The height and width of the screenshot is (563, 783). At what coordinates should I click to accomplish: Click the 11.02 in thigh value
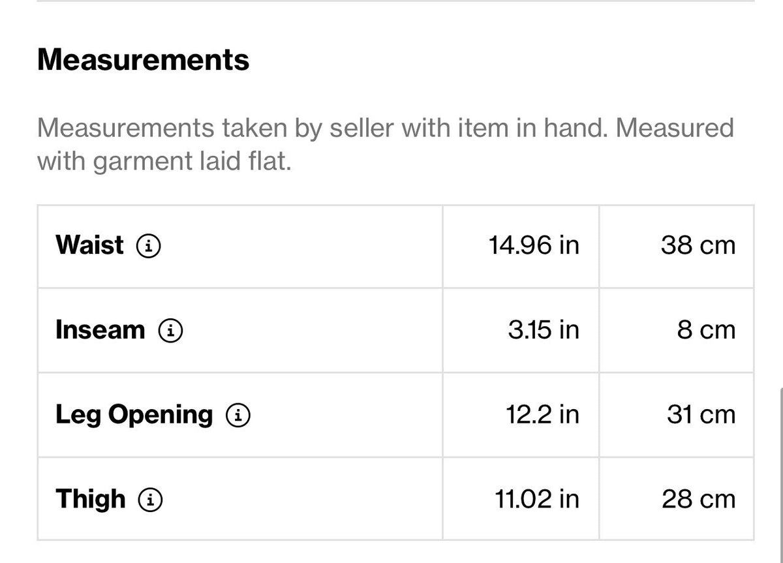[536, 499]
